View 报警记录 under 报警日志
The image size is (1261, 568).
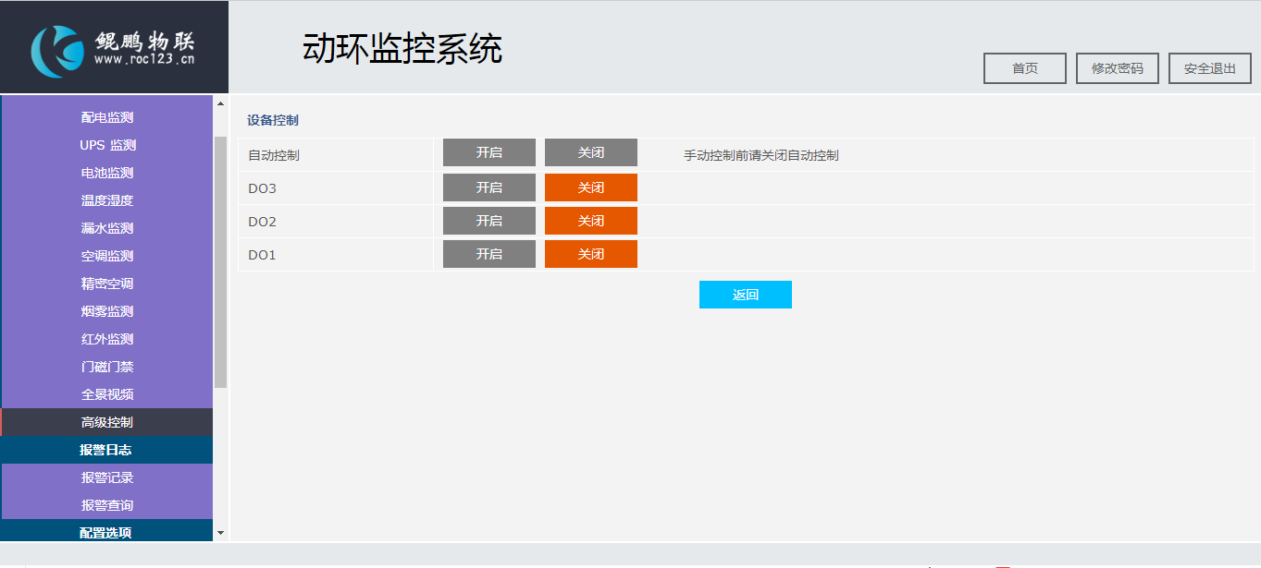tap(106, 477)
